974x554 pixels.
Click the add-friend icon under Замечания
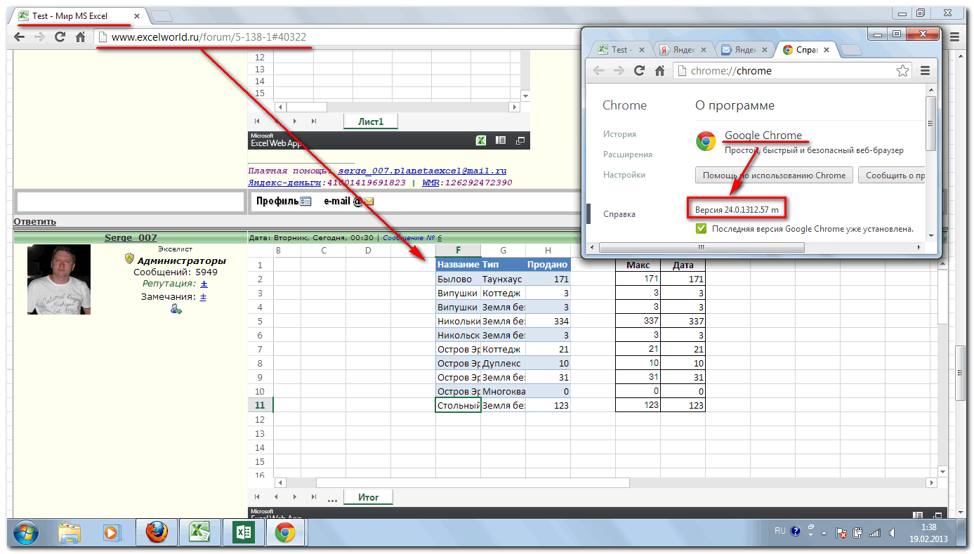coord(176,309)
